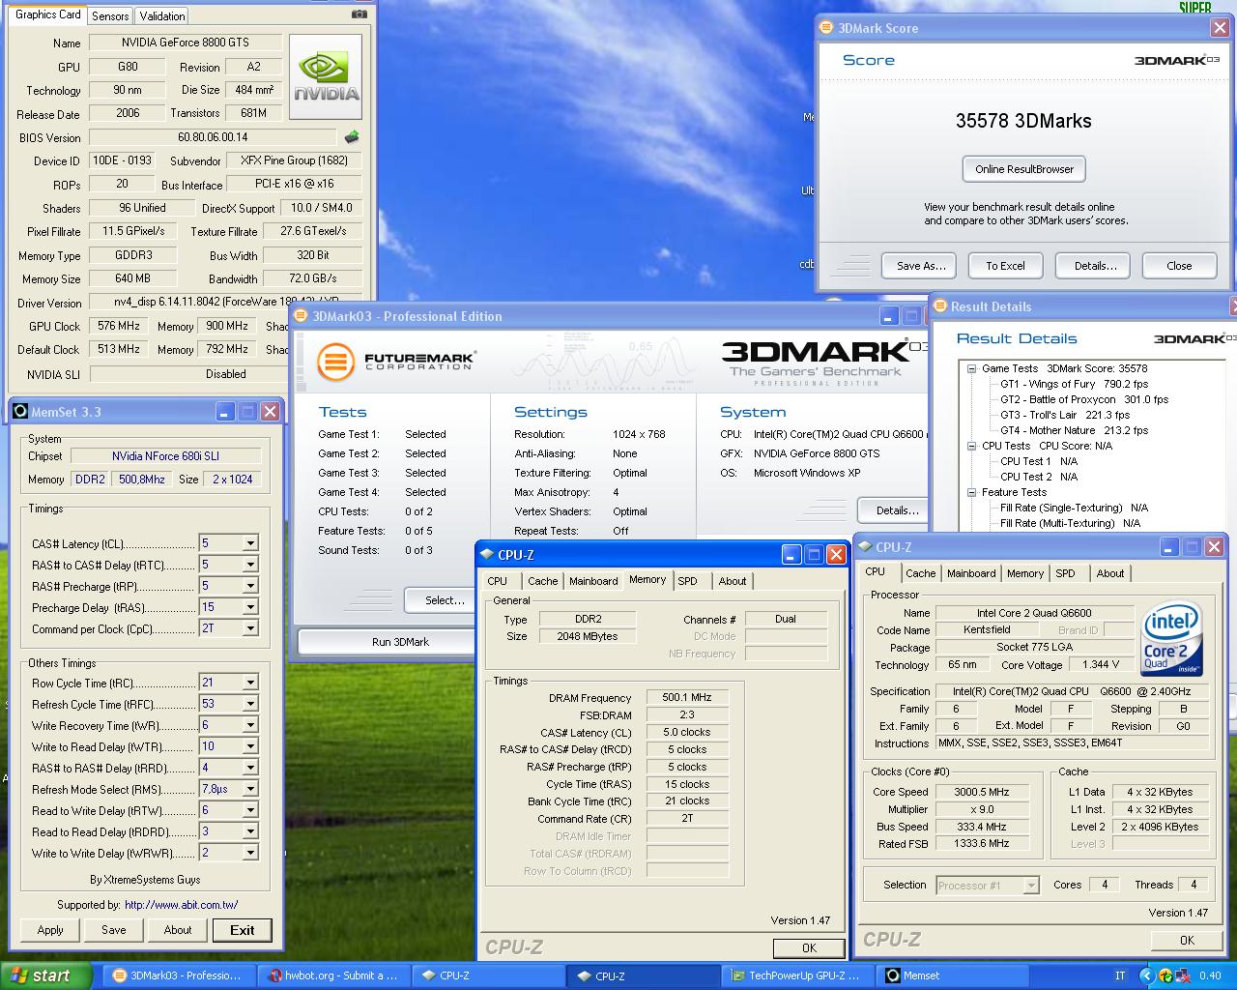Click the Exit button in MemSet
This screenshot has width=1237, height=990.
[x=242, y=930]
